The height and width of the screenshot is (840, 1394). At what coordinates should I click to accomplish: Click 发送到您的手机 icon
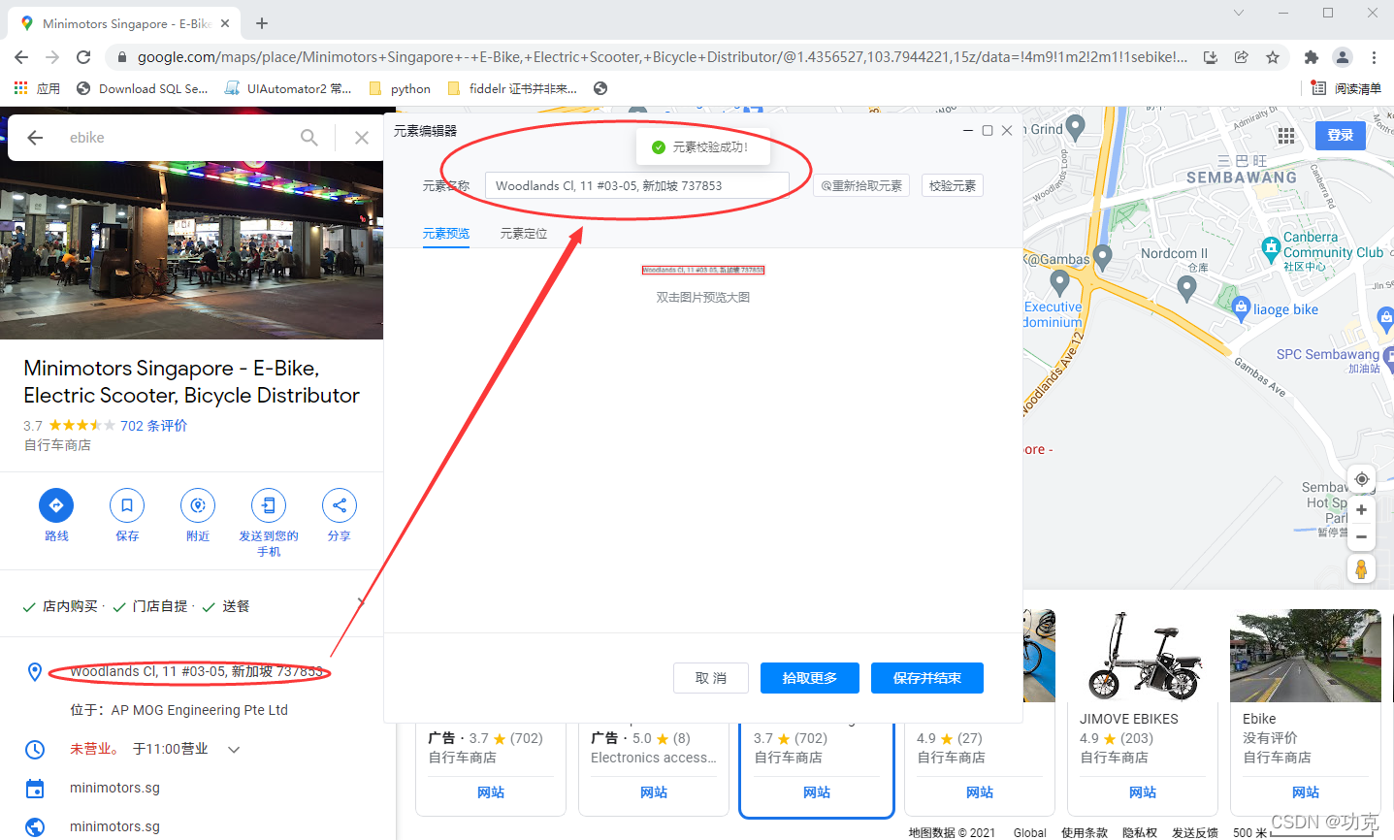pyautogui.click(x=269, y=505)
